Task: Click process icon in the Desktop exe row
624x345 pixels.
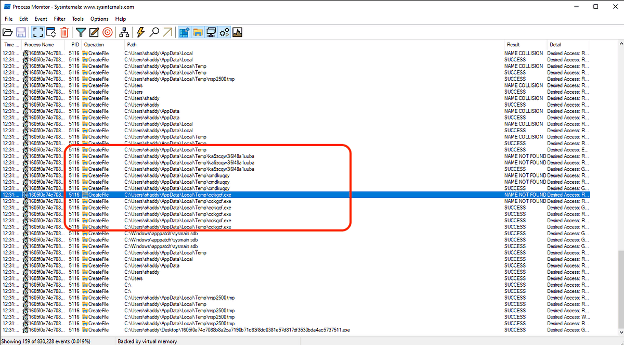Action: tap(26, 330)
